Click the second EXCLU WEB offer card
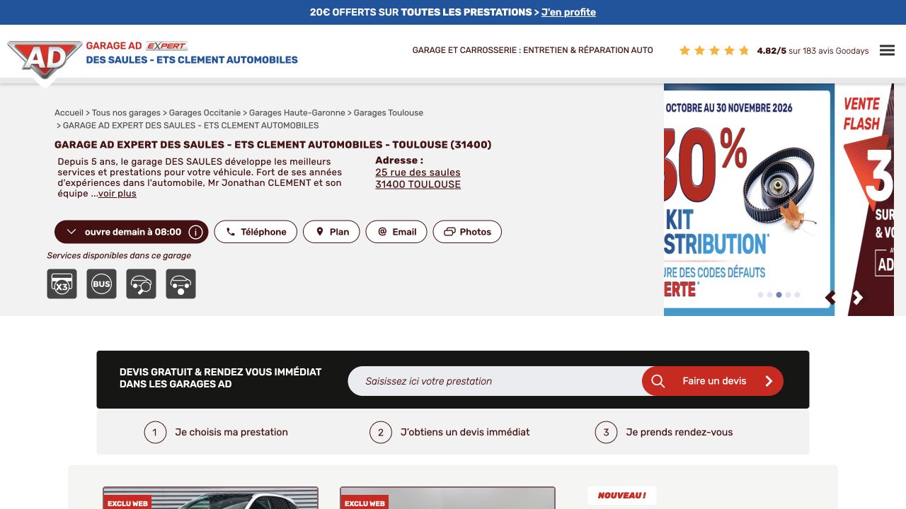The width and height of the screenshot is (906, 509). (x=447, y=498)
